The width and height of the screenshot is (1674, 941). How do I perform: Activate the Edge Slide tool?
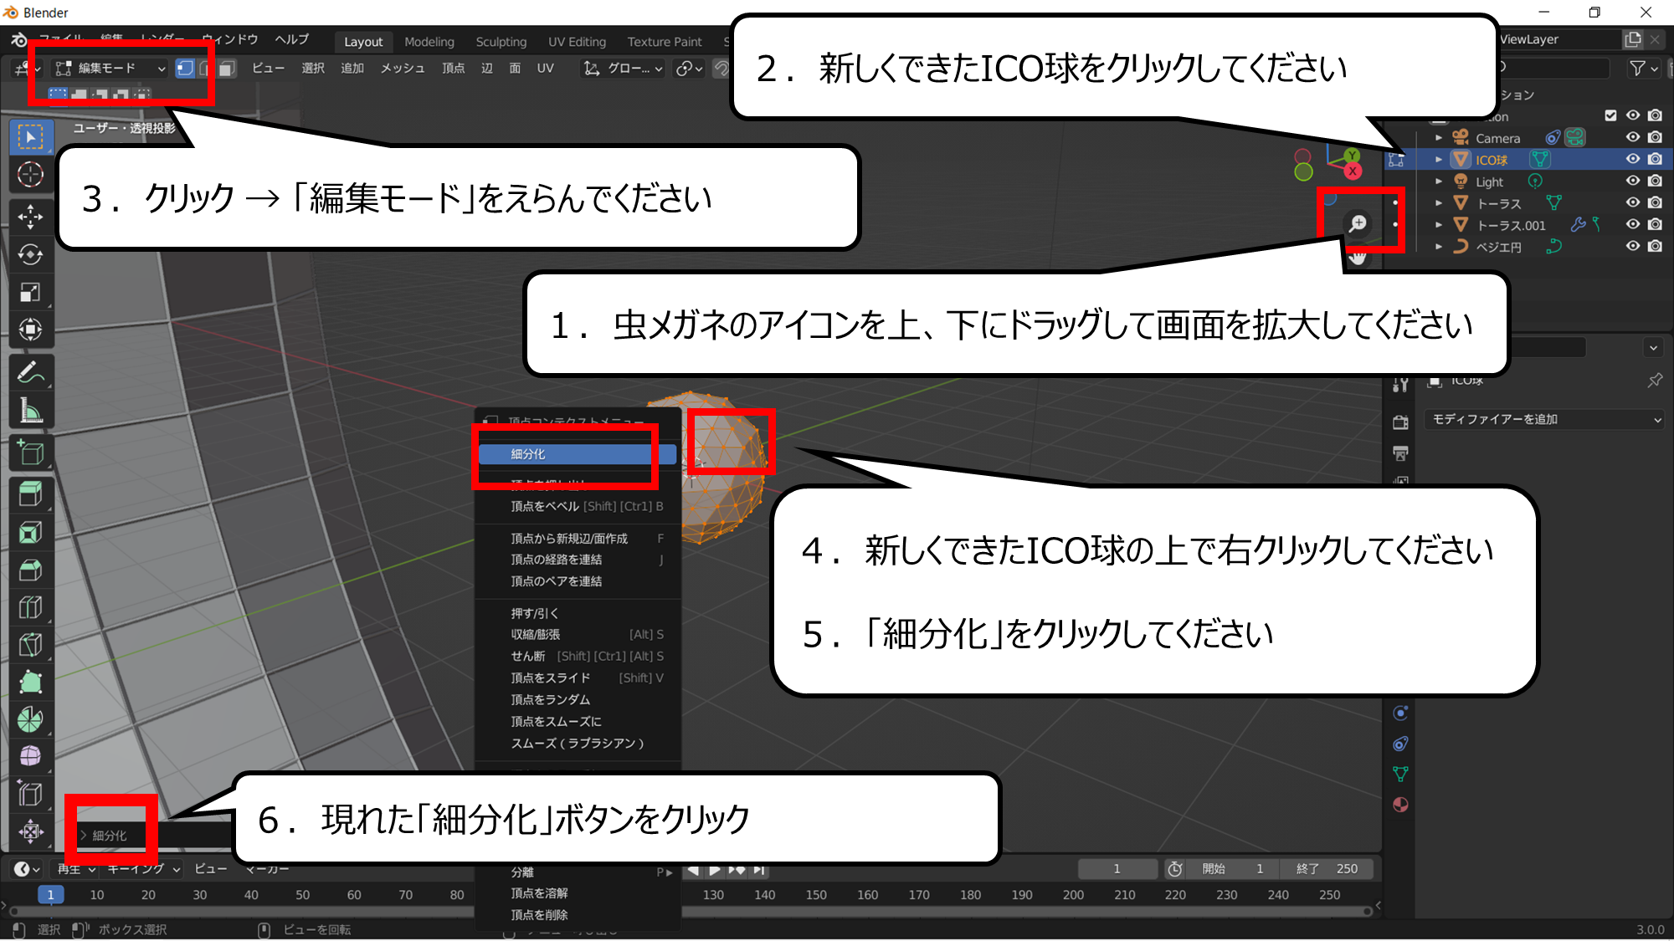31,794
